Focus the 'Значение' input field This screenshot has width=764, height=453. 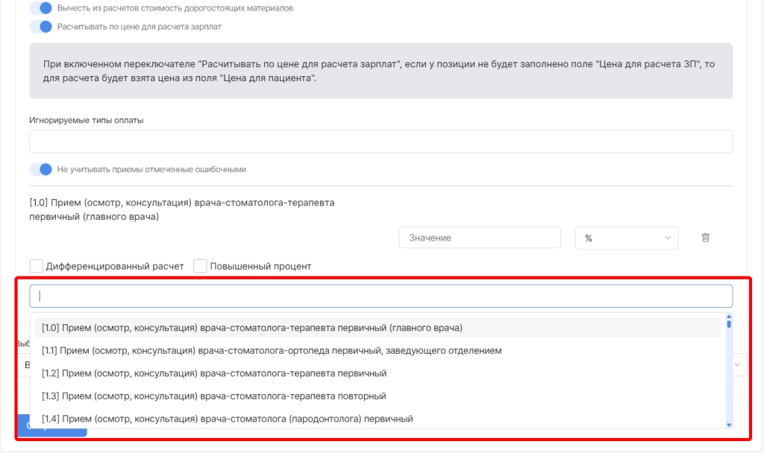point(479,238)
